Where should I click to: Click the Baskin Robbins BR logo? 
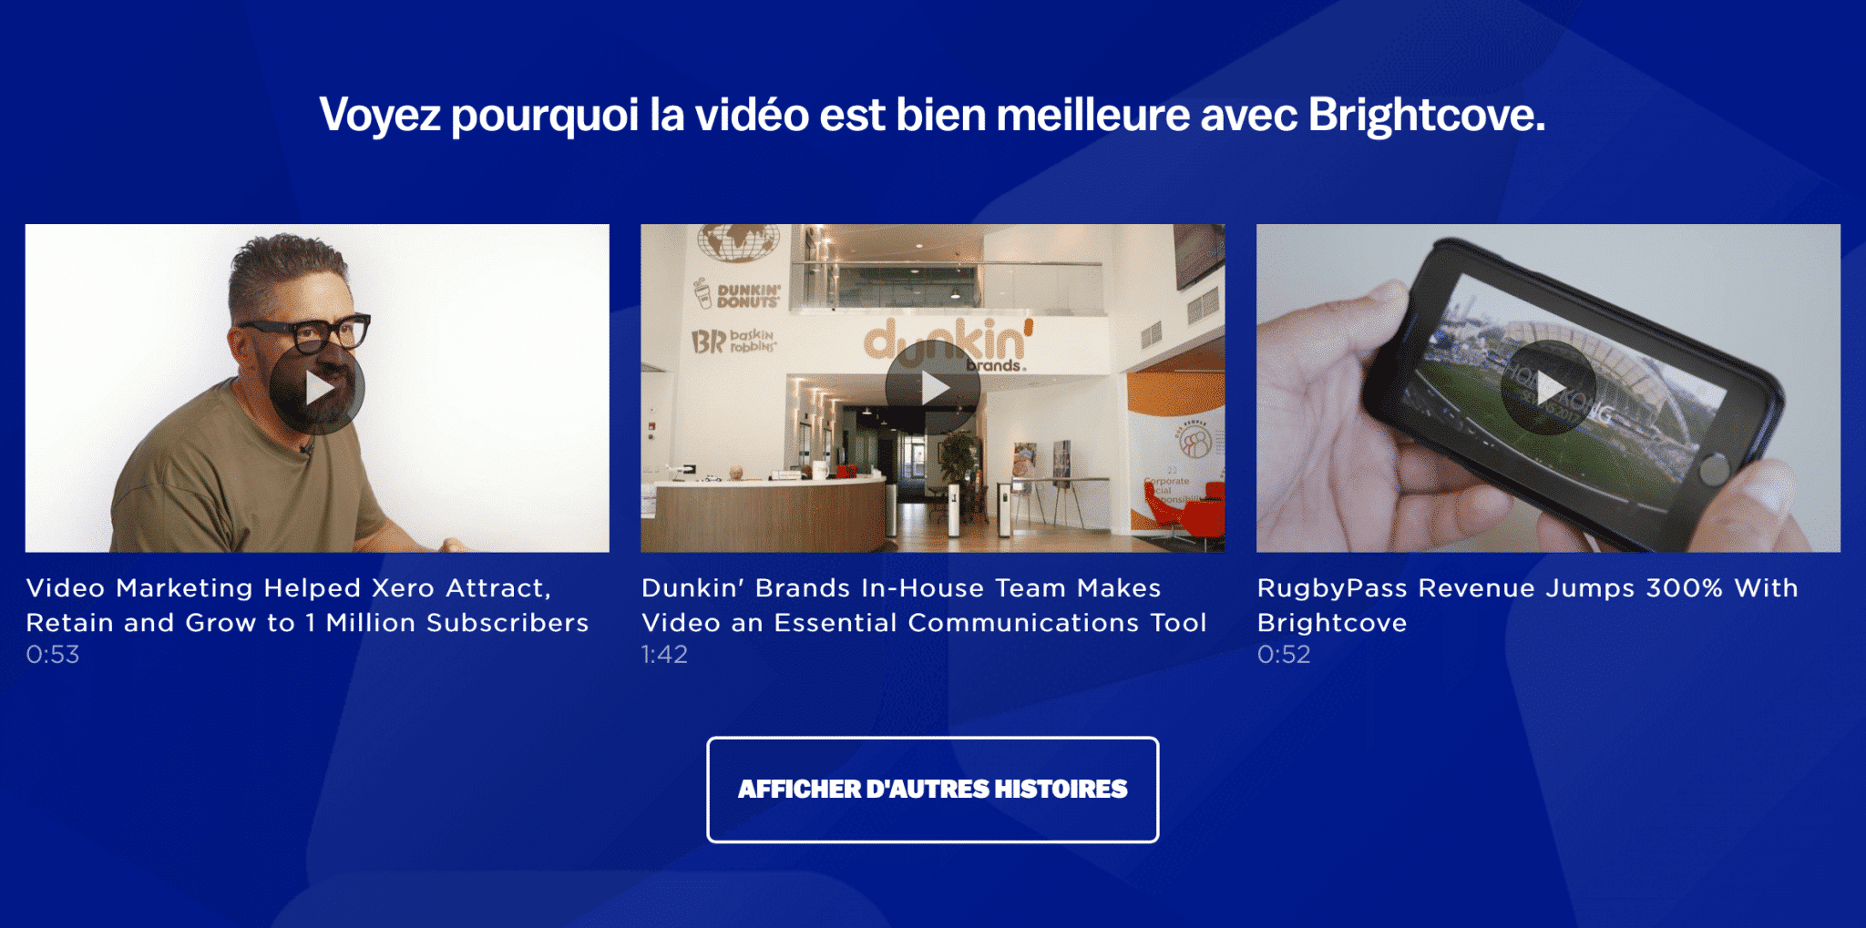pyautogui.click(x=733, y=342)
